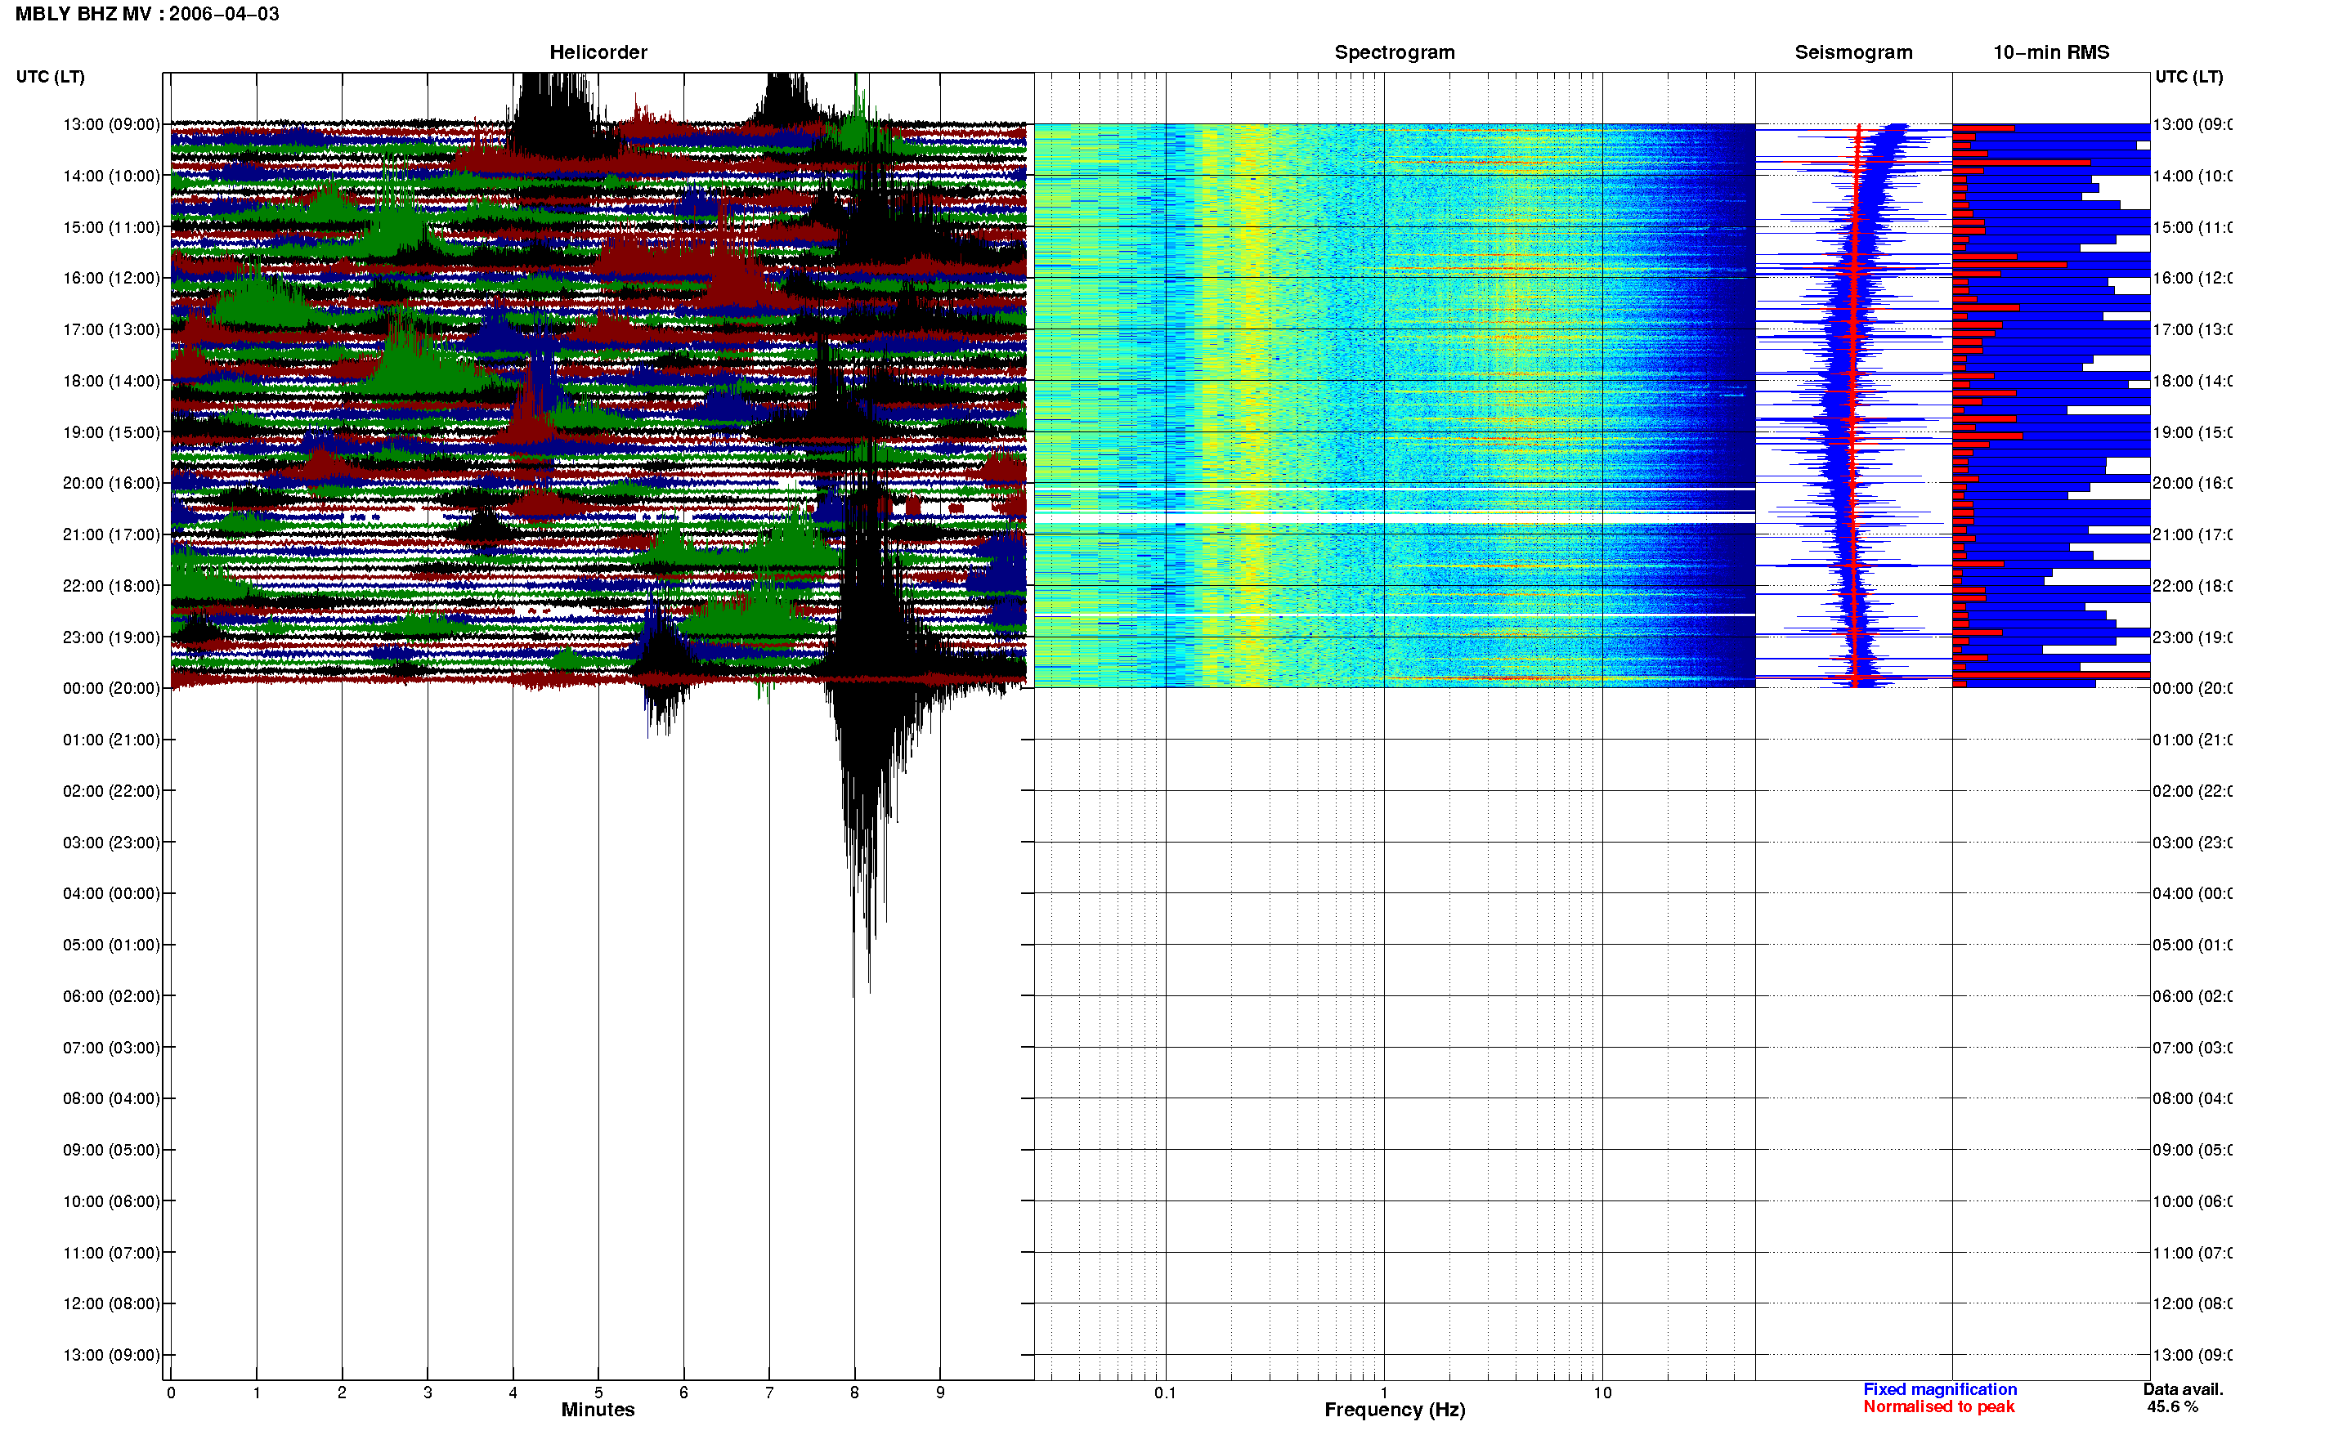Click minute tick label 9 on helicorder axis
This screenshot has width=2325, height=1453.
[940, 1393]
